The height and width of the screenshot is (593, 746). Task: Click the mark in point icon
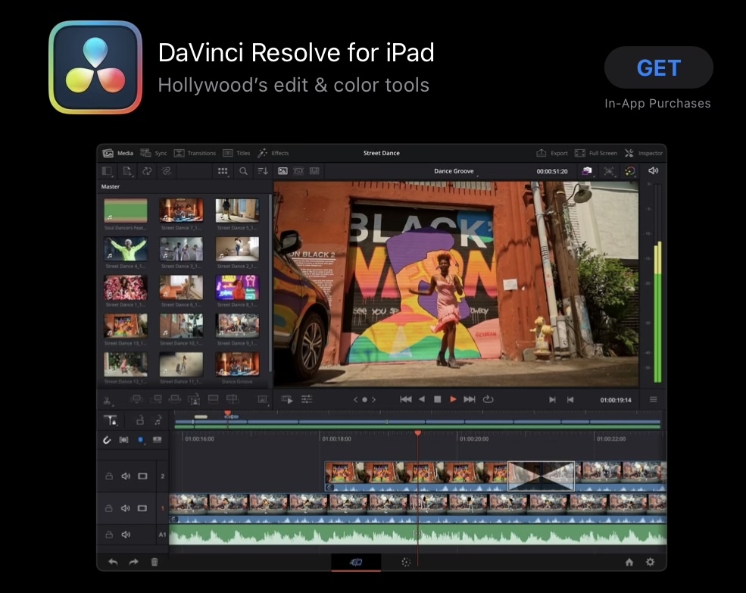pyautogui.click(x=552, y=400)
